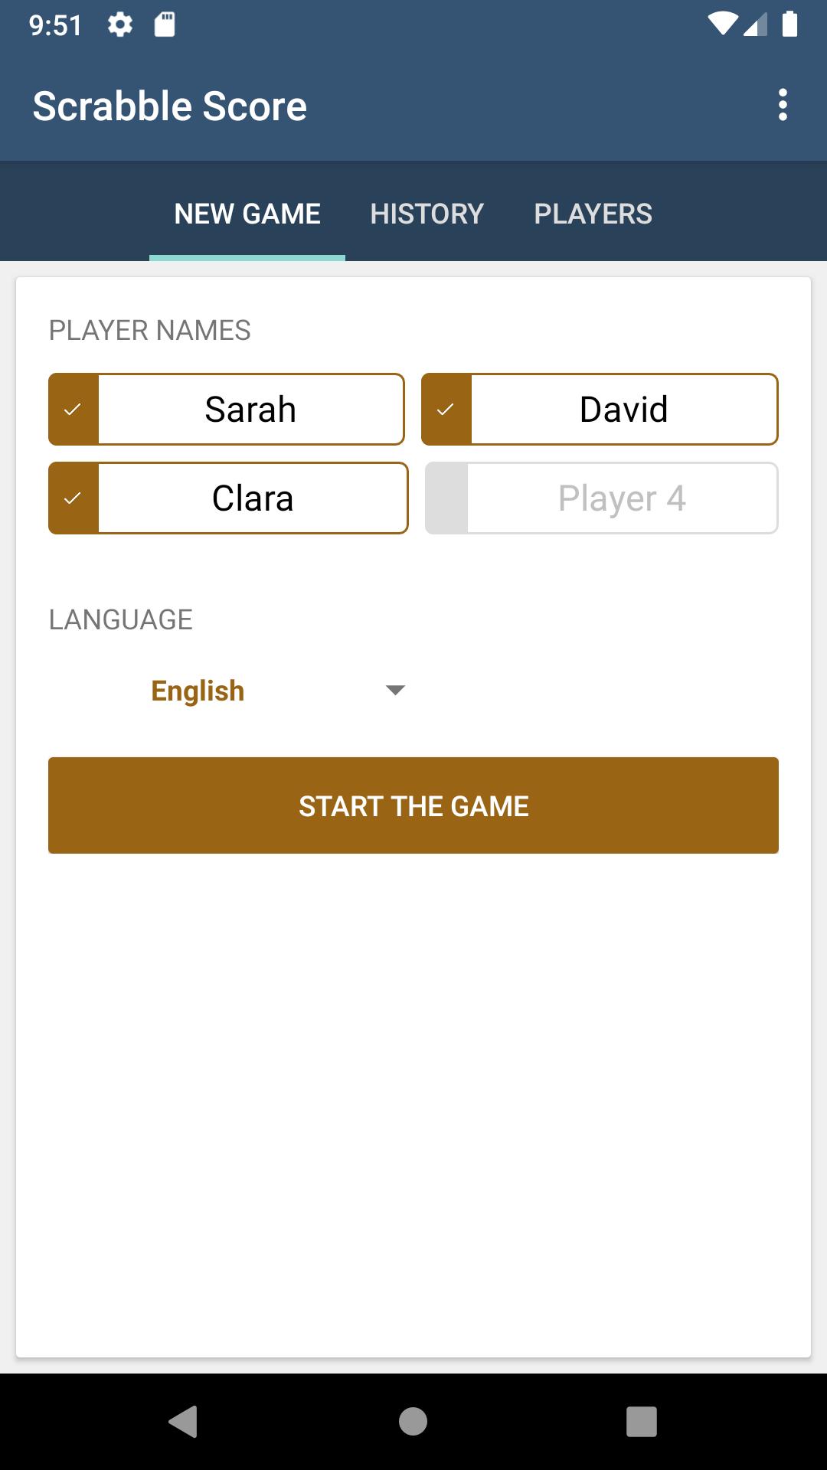Viewport: 827px width, 1470px height.
Task: Tap the Android home circle button
Action: 413,1422
